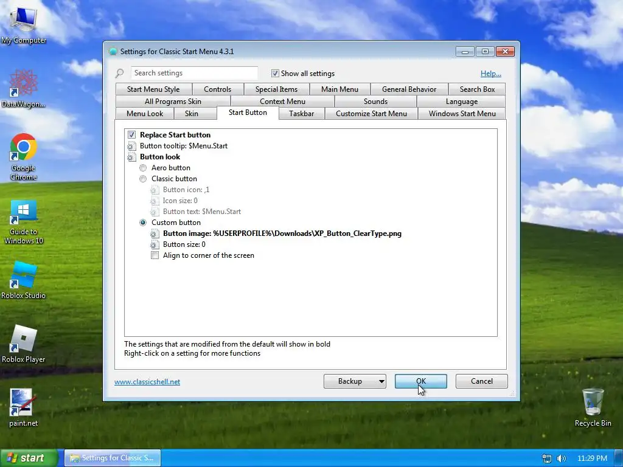Click gear icon beside Button look

[x=131, y=157]
